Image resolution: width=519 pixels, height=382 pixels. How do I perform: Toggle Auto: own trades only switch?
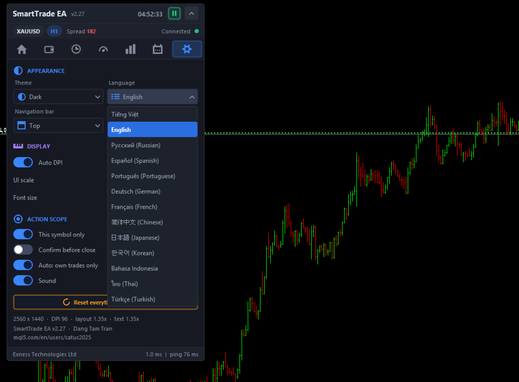coord(23,265)
